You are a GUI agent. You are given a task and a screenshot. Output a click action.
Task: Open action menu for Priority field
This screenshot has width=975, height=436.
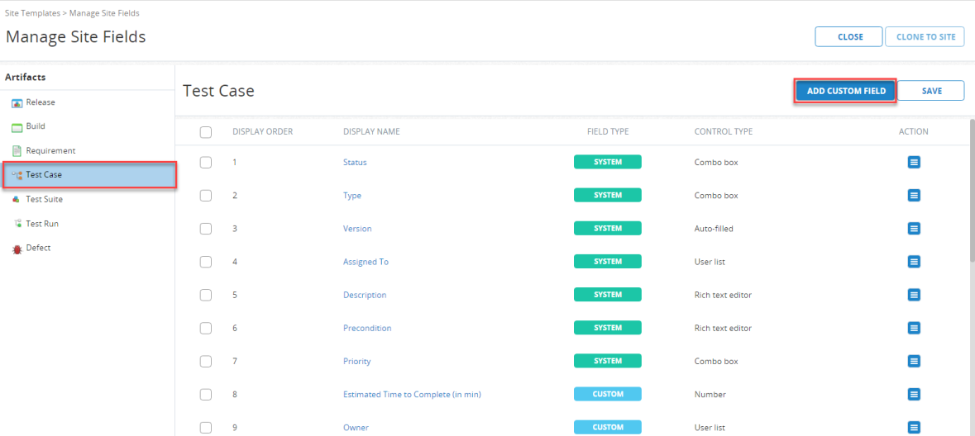(x=914, y=361)
